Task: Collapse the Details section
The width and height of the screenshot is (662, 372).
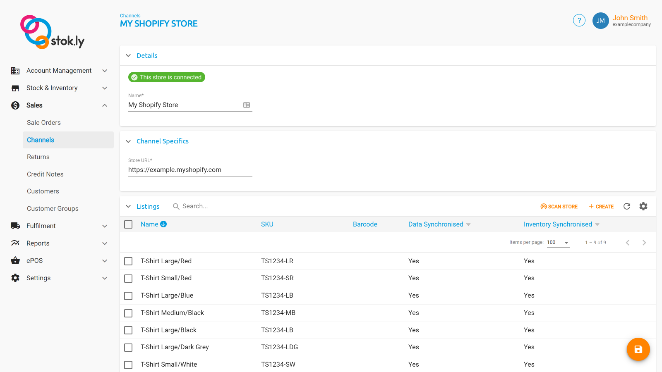Action: 128,55
